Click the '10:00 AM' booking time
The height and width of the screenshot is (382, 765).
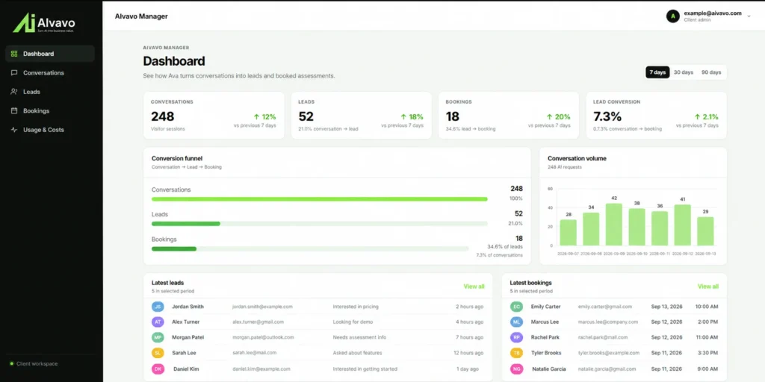(x=706, y=307)
